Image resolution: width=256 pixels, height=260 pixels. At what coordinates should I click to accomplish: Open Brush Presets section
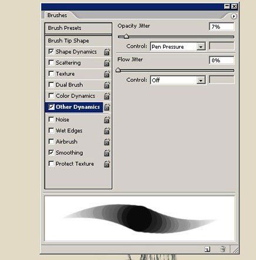[x=78, y=28]
